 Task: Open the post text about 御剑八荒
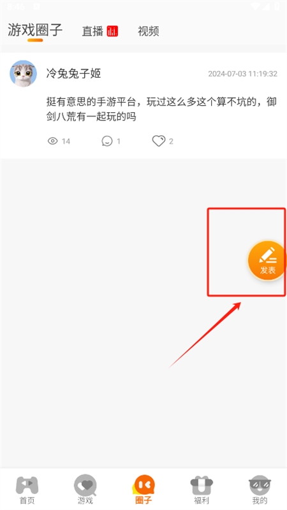(161, 109)
